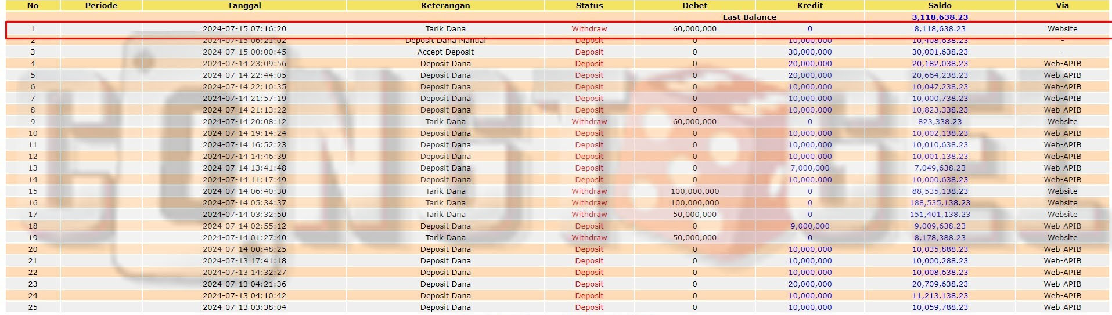
Task: Click saldo value 151,401,138.23
Action: pos(940,215)
